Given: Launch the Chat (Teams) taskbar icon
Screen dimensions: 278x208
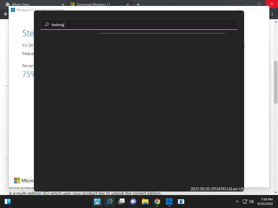Looking at the screenshot, I should 133,201.
